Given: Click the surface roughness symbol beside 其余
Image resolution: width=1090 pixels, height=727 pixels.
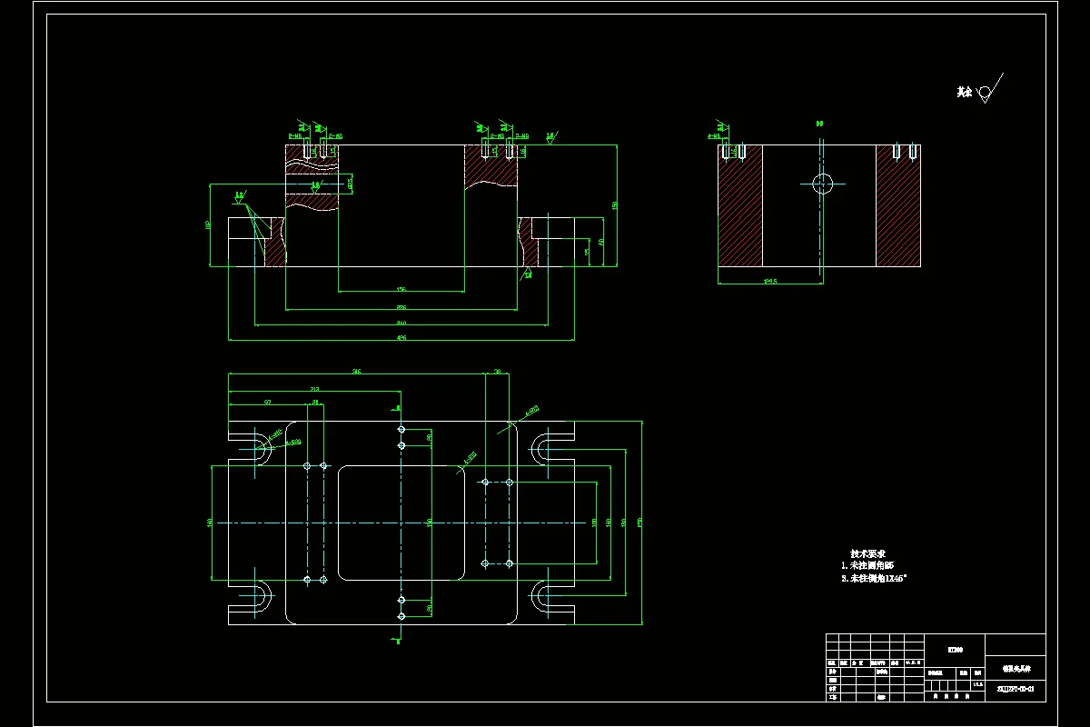Looking at the screenshot, I should [x=989, y=89].
